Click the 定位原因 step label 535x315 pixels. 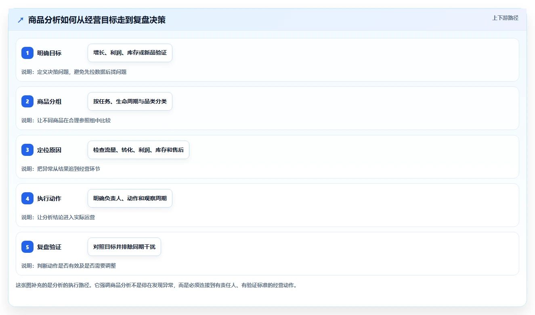pyautogui.click(x=49, y=150)
